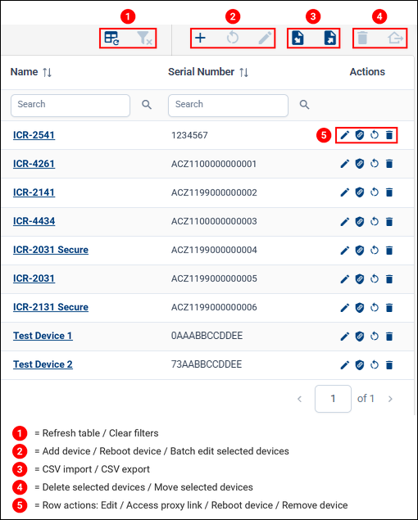Open CSV import from the toolbar
The image size is (418, 520).
coord(298,38)
